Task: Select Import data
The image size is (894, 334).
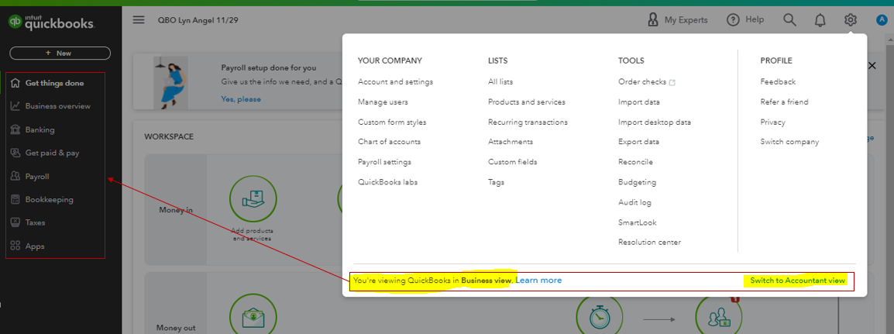Action: pyautogui.click(x=639, y=102)
